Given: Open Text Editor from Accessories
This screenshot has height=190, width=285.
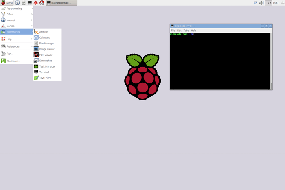Looking at the screenshot, I should tap(47, 78).
